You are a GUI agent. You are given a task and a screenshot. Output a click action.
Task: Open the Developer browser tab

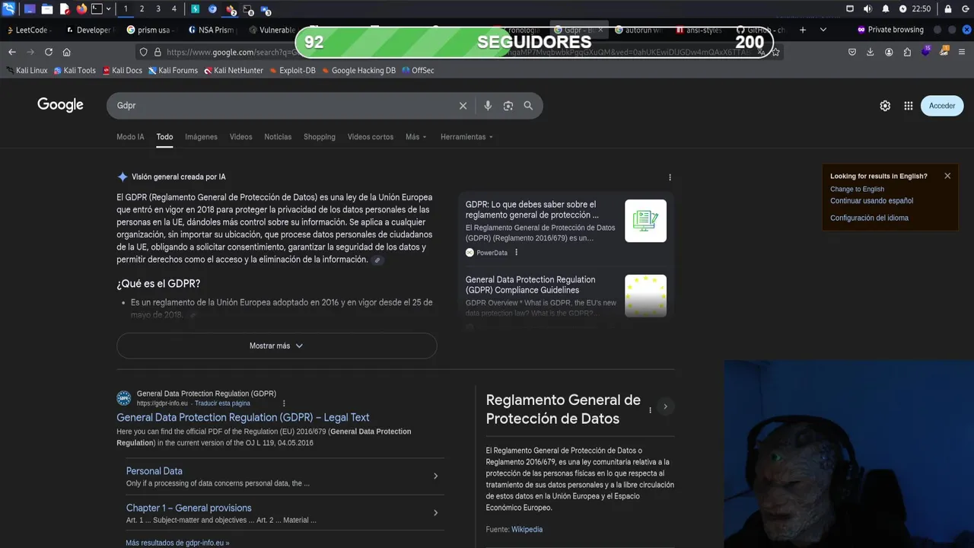point(89,30)
